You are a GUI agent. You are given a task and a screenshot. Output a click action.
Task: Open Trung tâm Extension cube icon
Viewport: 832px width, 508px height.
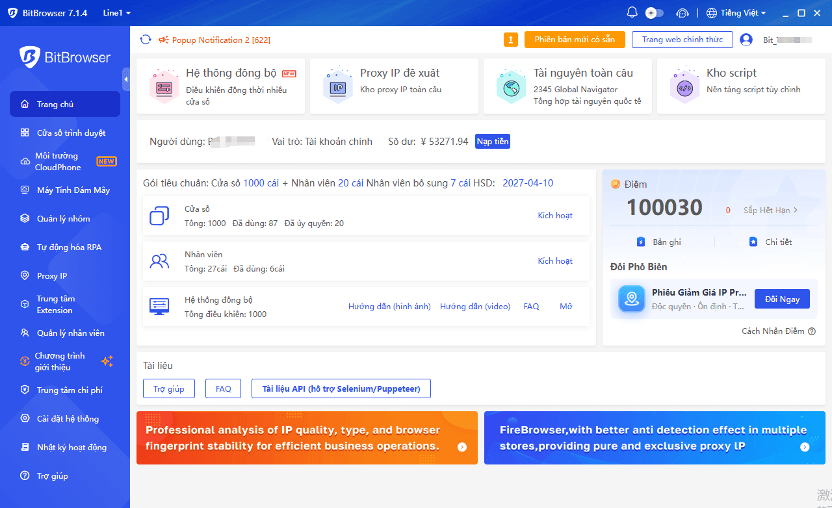point(25,304)
